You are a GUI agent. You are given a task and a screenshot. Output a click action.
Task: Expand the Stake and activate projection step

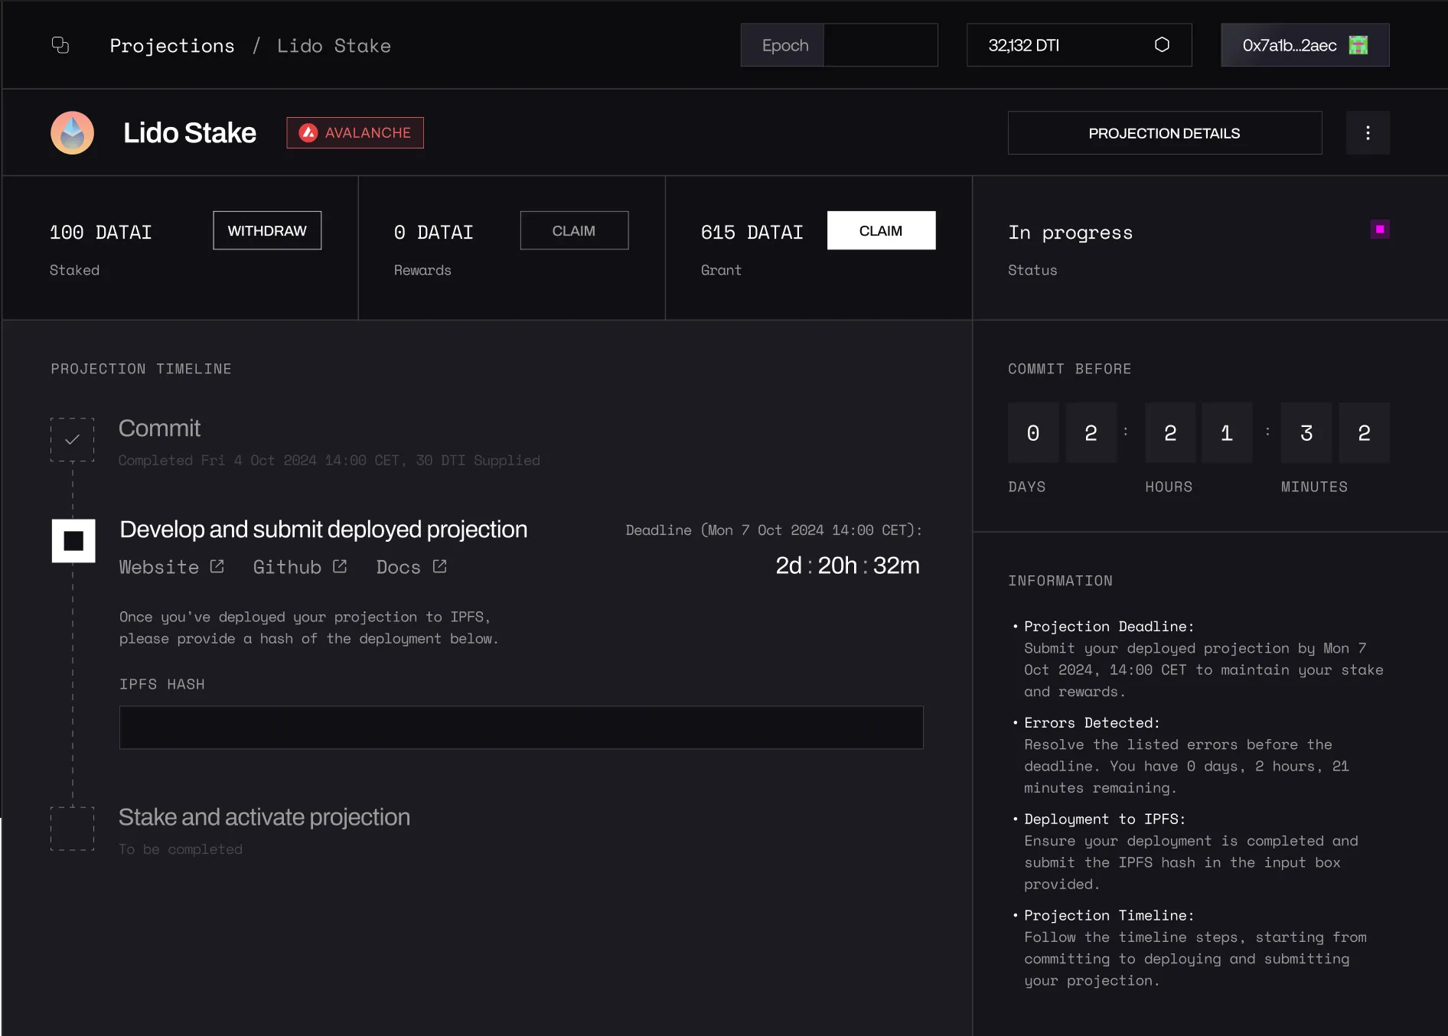pos(264,816)
